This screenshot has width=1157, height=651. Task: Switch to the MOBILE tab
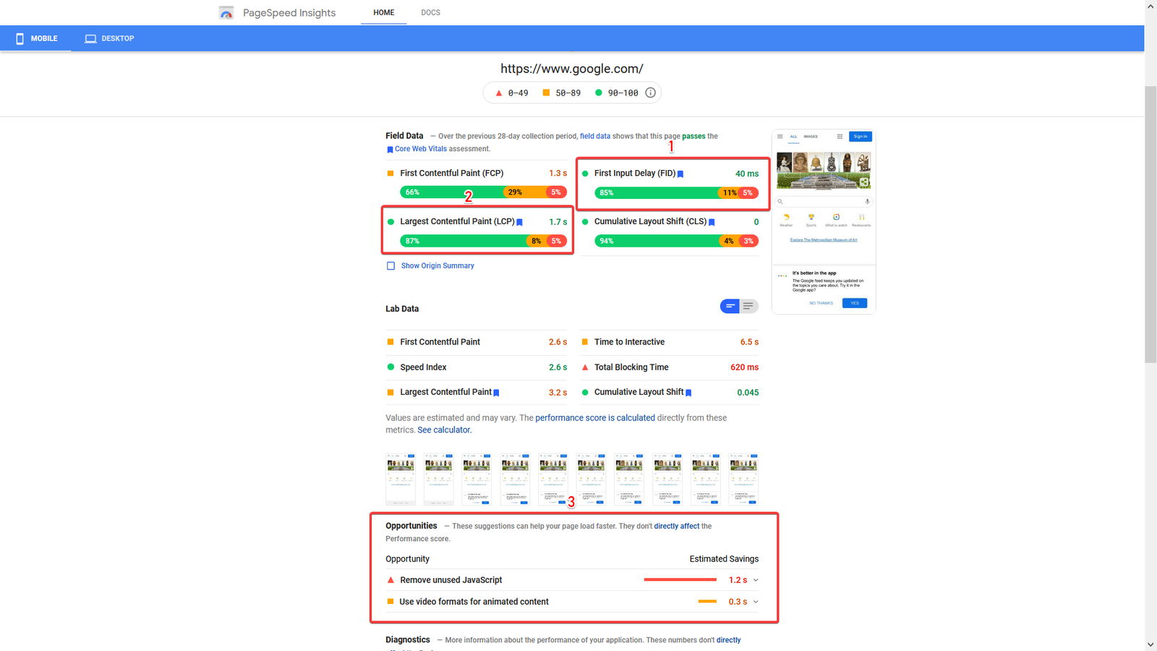[35, 38]
